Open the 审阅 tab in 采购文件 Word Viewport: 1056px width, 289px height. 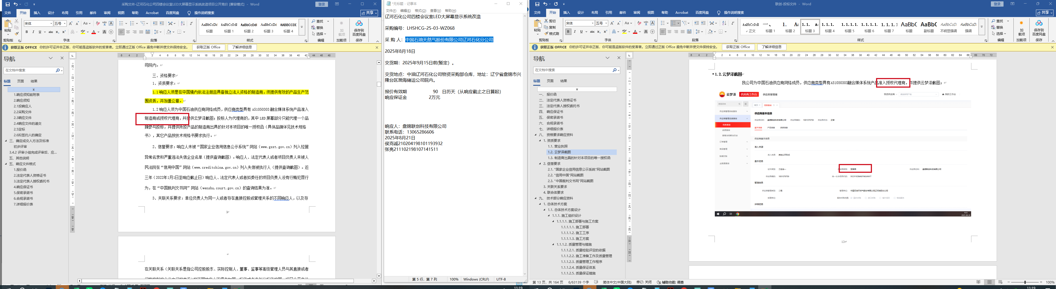tap(107, 13)
